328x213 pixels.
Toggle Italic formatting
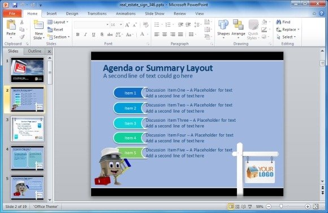coord(85,35)
